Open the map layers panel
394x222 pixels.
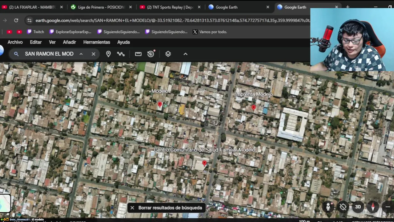click(168, 54)
